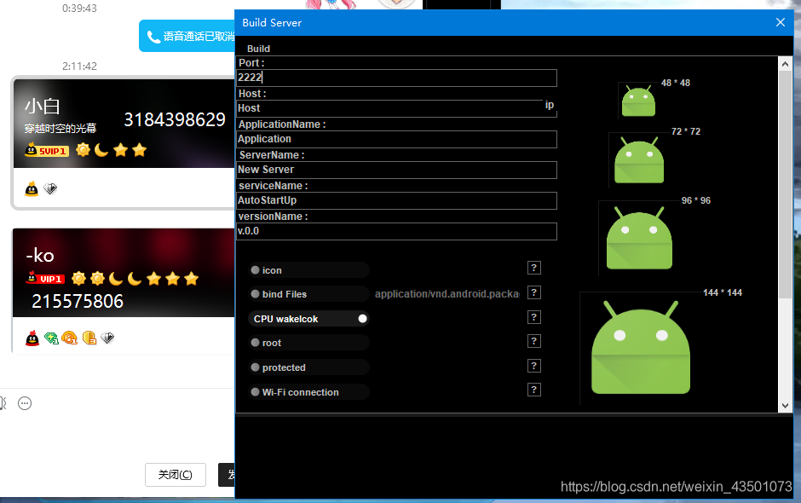Click the number 215575806 on -ko card
This screenshot has width=801, height=503.
point(78,301)
